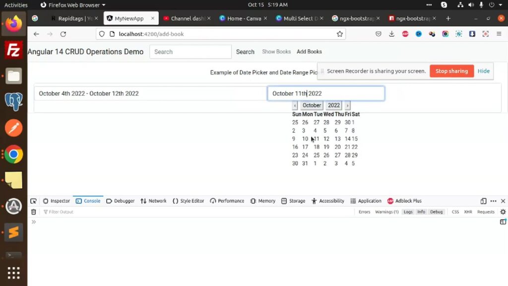Open Add Books link

tap(309, 52)
